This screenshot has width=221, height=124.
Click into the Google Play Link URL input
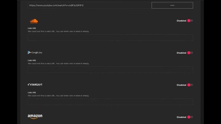coord(110,70)
